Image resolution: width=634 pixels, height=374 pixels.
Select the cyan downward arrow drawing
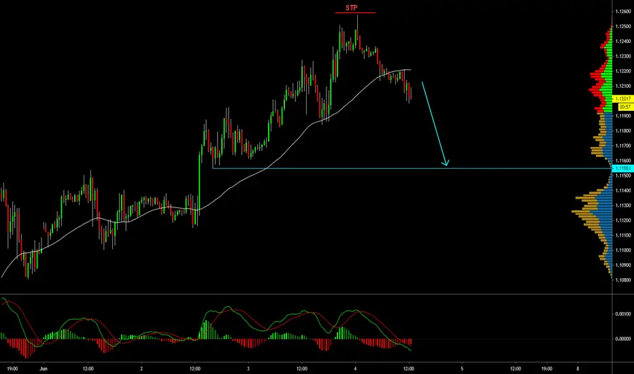pos(435,124)
